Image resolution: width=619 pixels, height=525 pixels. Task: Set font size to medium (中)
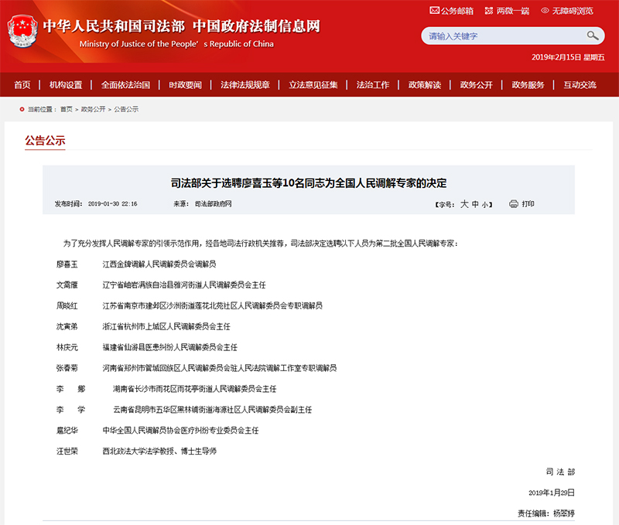[x=475, y=205]
